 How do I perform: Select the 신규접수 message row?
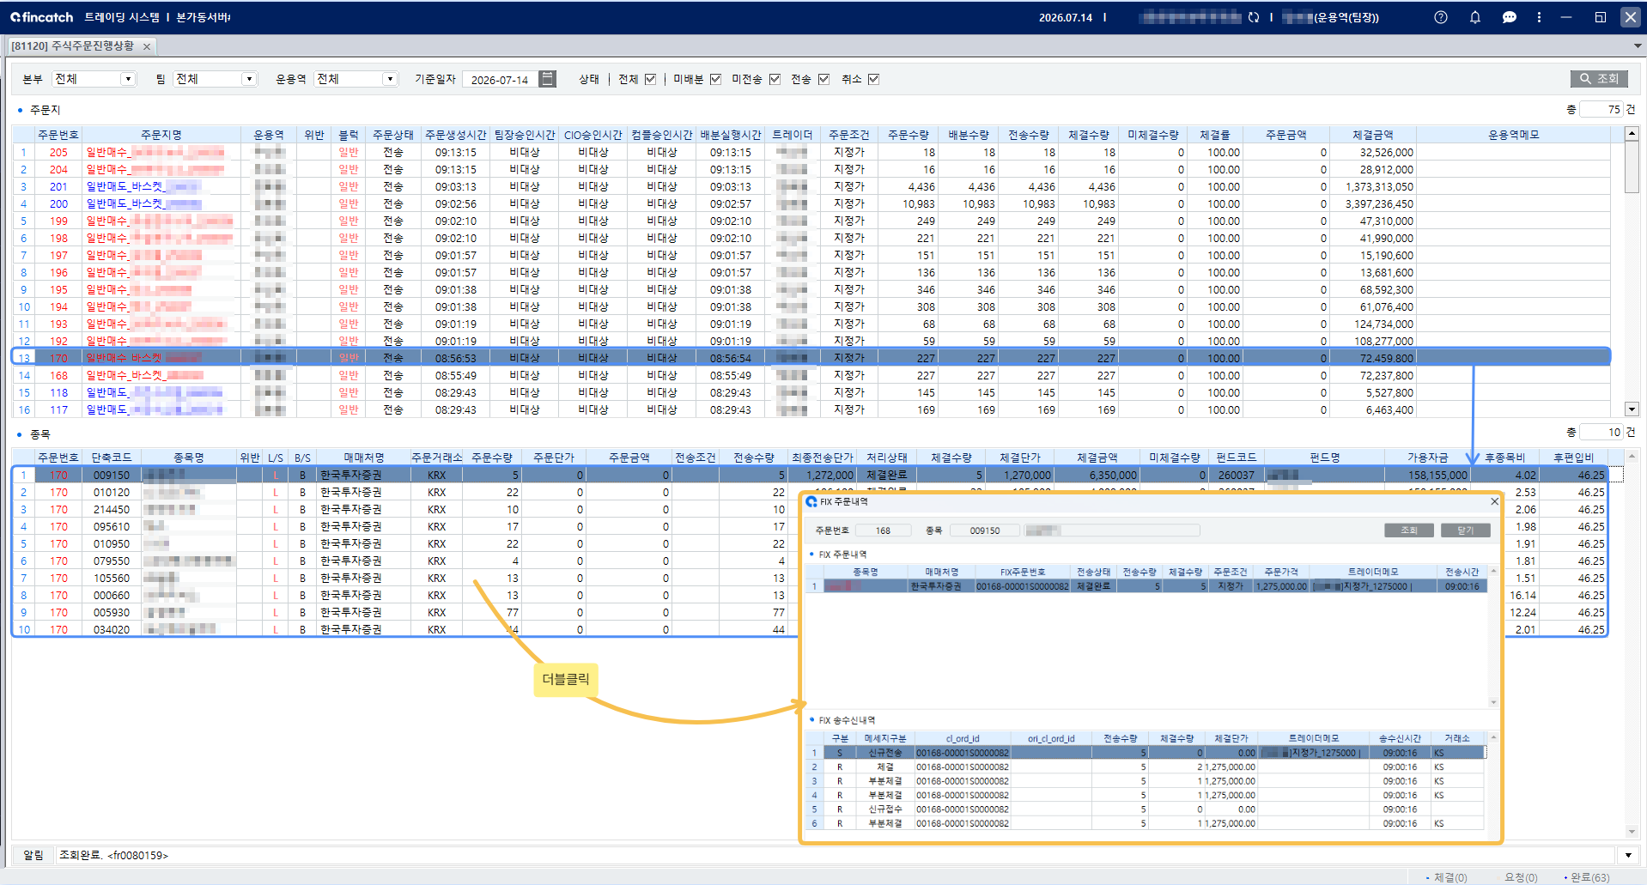[x=1145, y=809]
